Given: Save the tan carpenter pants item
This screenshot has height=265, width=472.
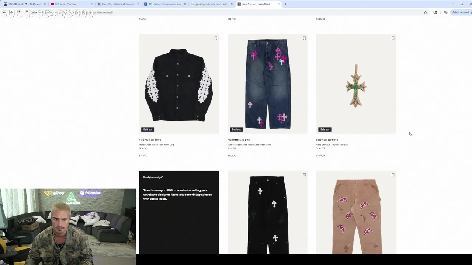Looking at the screenshot, I should [x=393, y=175].
